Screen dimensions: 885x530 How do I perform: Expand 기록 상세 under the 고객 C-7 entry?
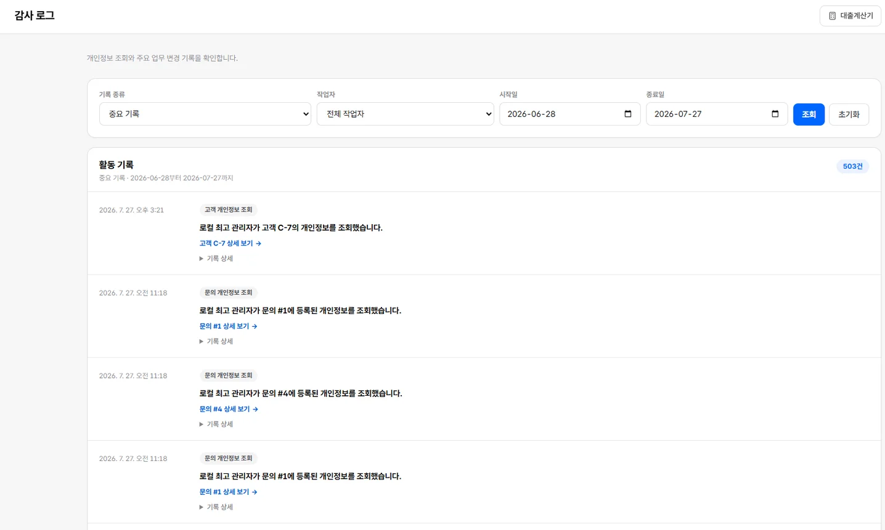point(216,259)
